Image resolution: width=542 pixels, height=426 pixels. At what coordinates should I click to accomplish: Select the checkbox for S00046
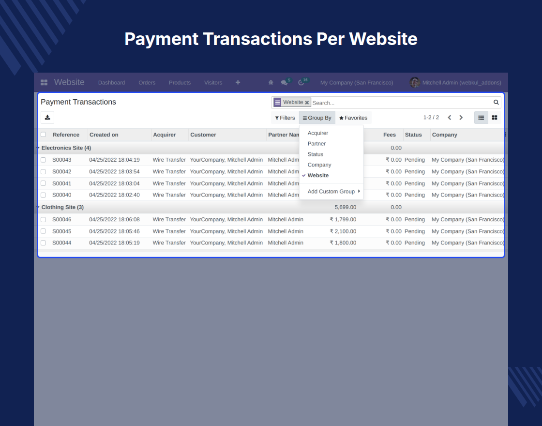pyautogui.click(x=43, y=220)
